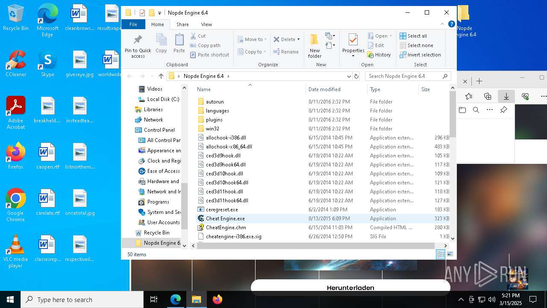The image size is (547, 308).
Task: Select allochook-i386.dll file
Action: pyautogui.click(x=226, y=138)
